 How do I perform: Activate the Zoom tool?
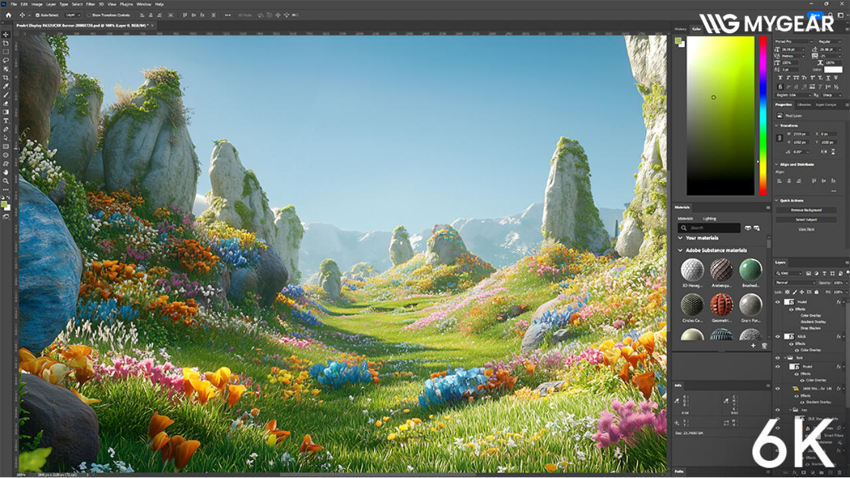coord(6,181)
